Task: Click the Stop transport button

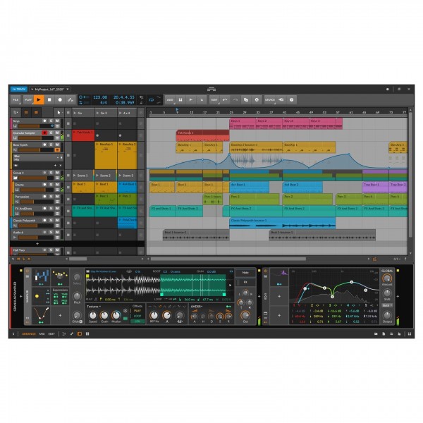Action: tap(49, 100)
